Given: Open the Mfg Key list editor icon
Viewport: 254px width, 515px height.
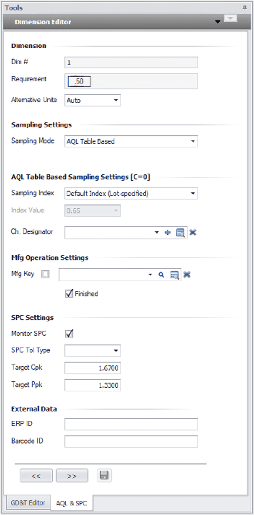Looking at the screenshot, I should pos(175,275).
